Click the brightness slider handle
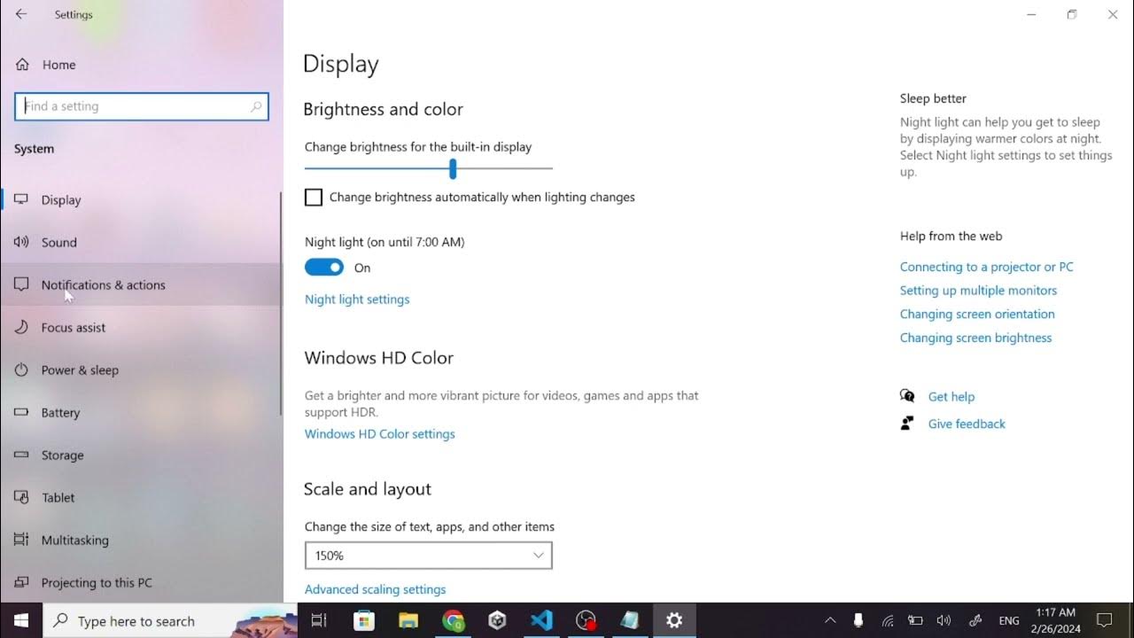 coord(453,168)
